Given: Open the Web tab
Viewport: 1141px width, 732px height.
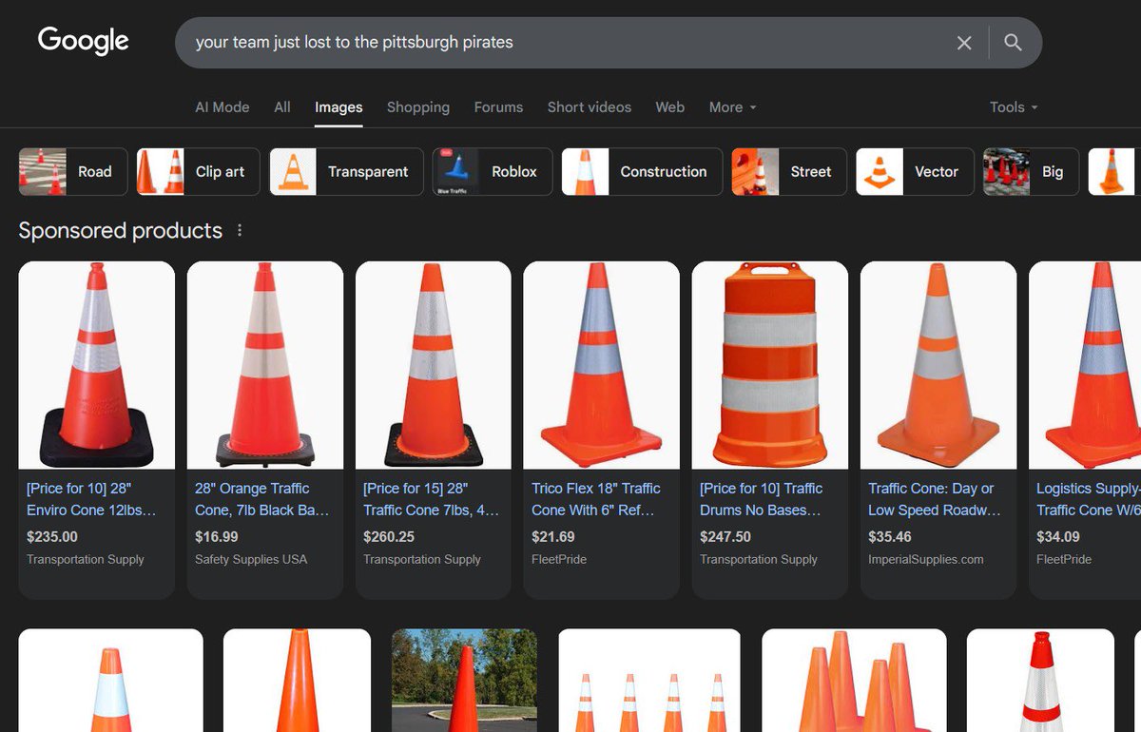Looking at the screenshot, I should pyautogui.click(x=670, y=107).
